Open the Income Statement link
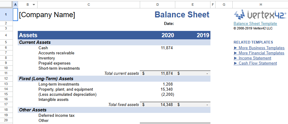 point(255,58)
